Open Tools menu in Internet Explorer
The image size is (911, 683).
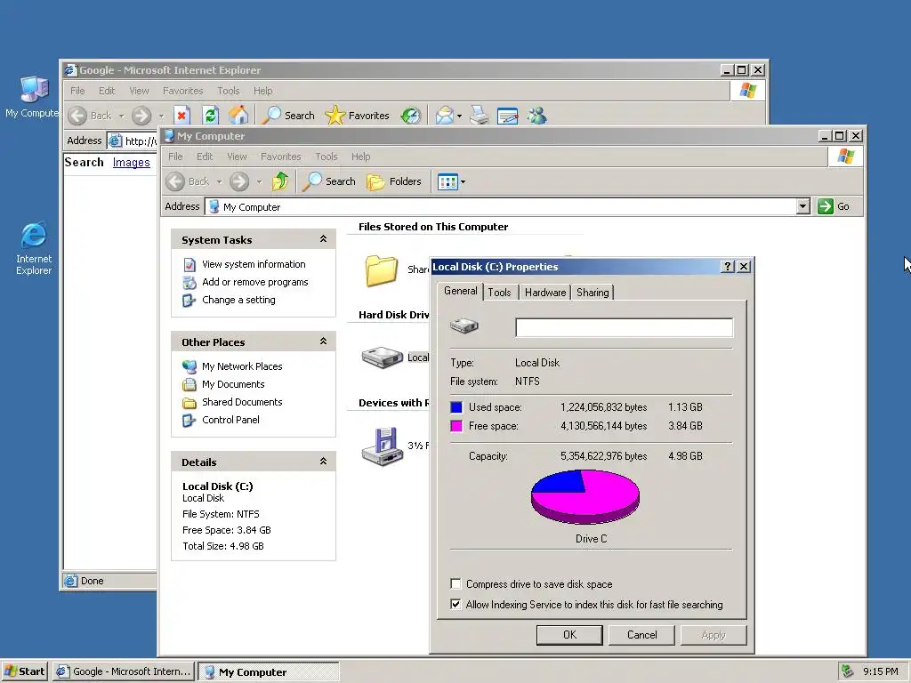pos(229,91)
